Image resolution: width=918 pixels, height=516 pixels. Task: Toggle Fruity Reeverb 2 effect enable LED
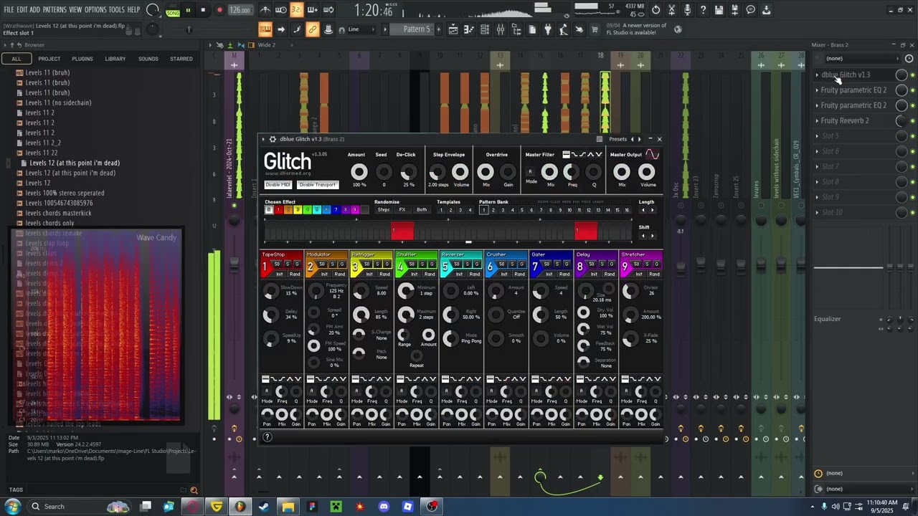pyautogui.click(x=912, y=120)
